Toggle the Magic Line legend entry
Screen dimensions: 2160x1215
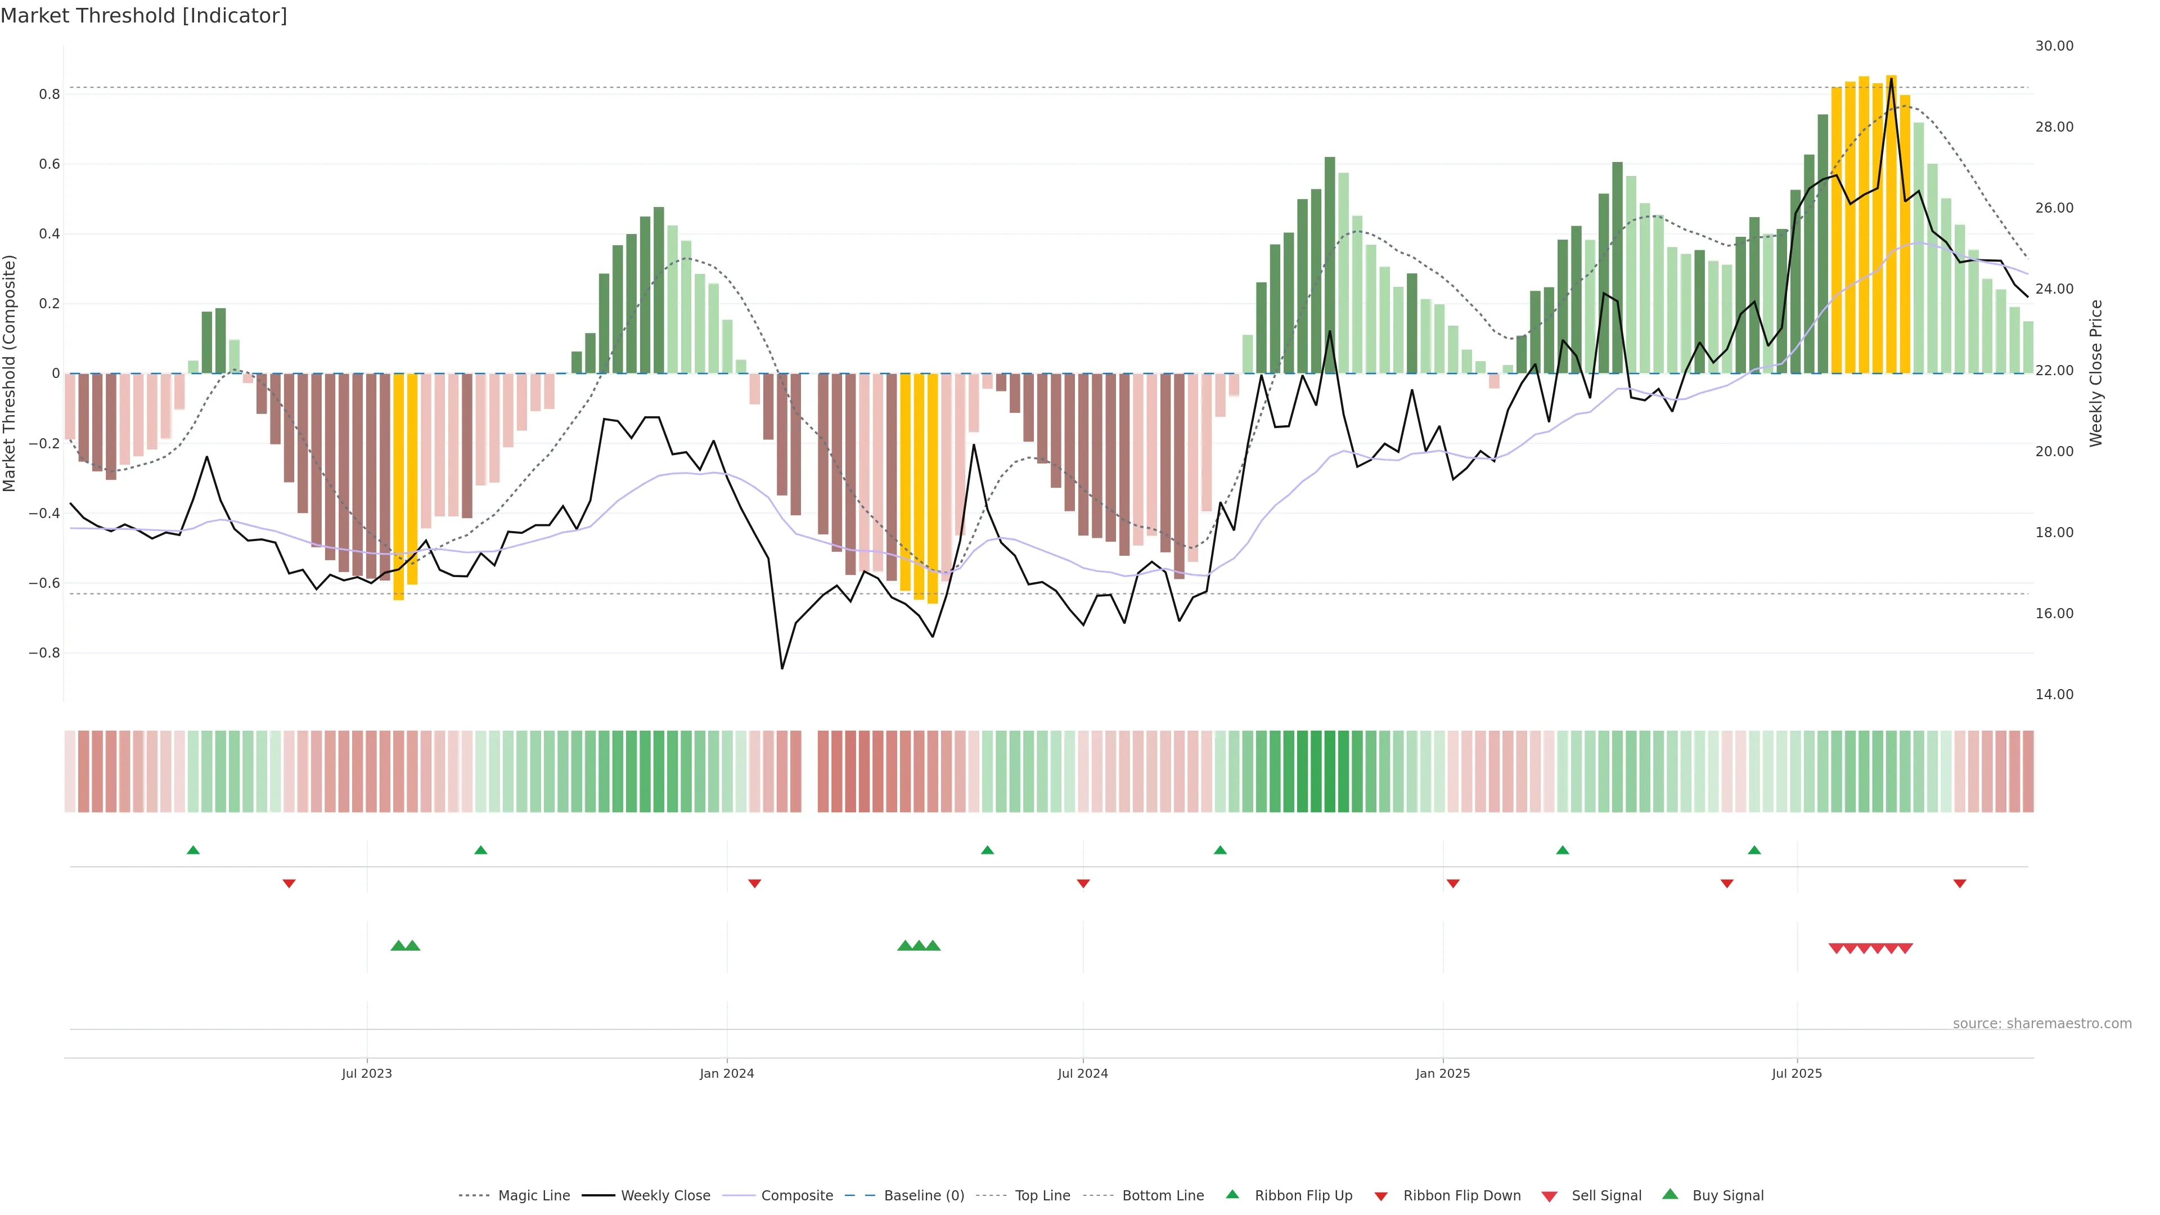pos(533,1196)
